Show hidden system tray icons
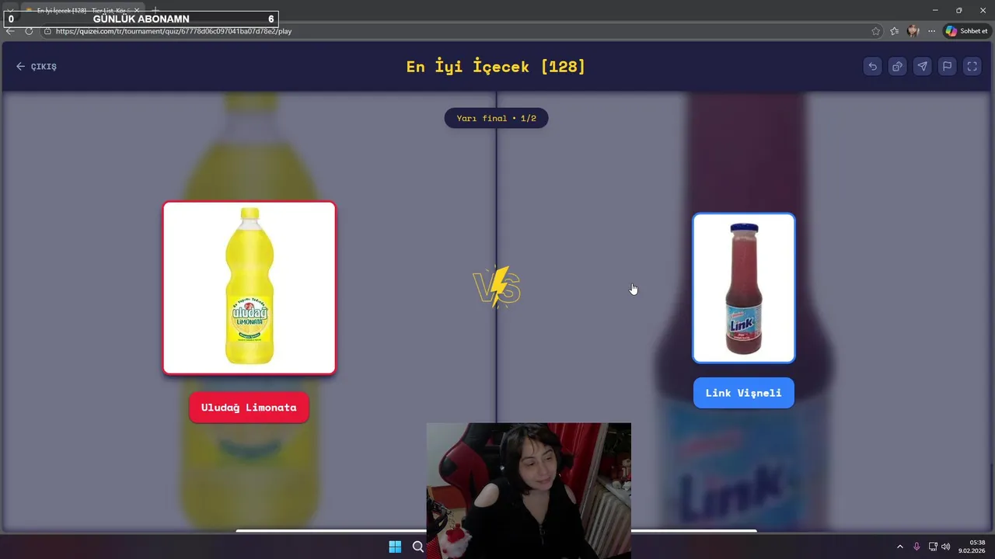The height and width of the screenshot is (559, 995). 900,547
